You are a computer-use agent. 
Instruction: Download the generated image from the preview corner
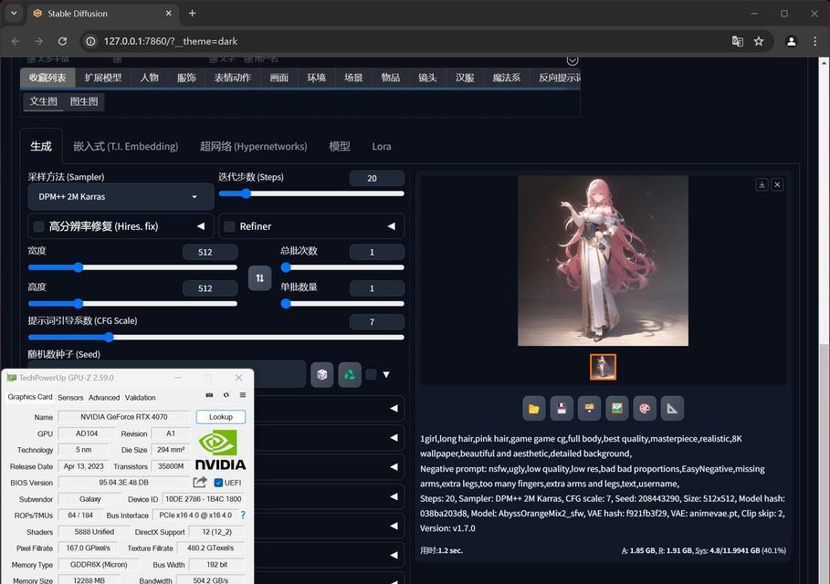pos(762,184)
